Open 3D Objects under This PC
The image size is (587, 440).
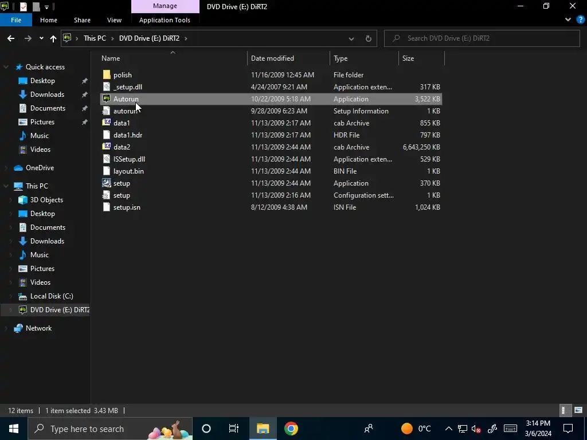46,200
